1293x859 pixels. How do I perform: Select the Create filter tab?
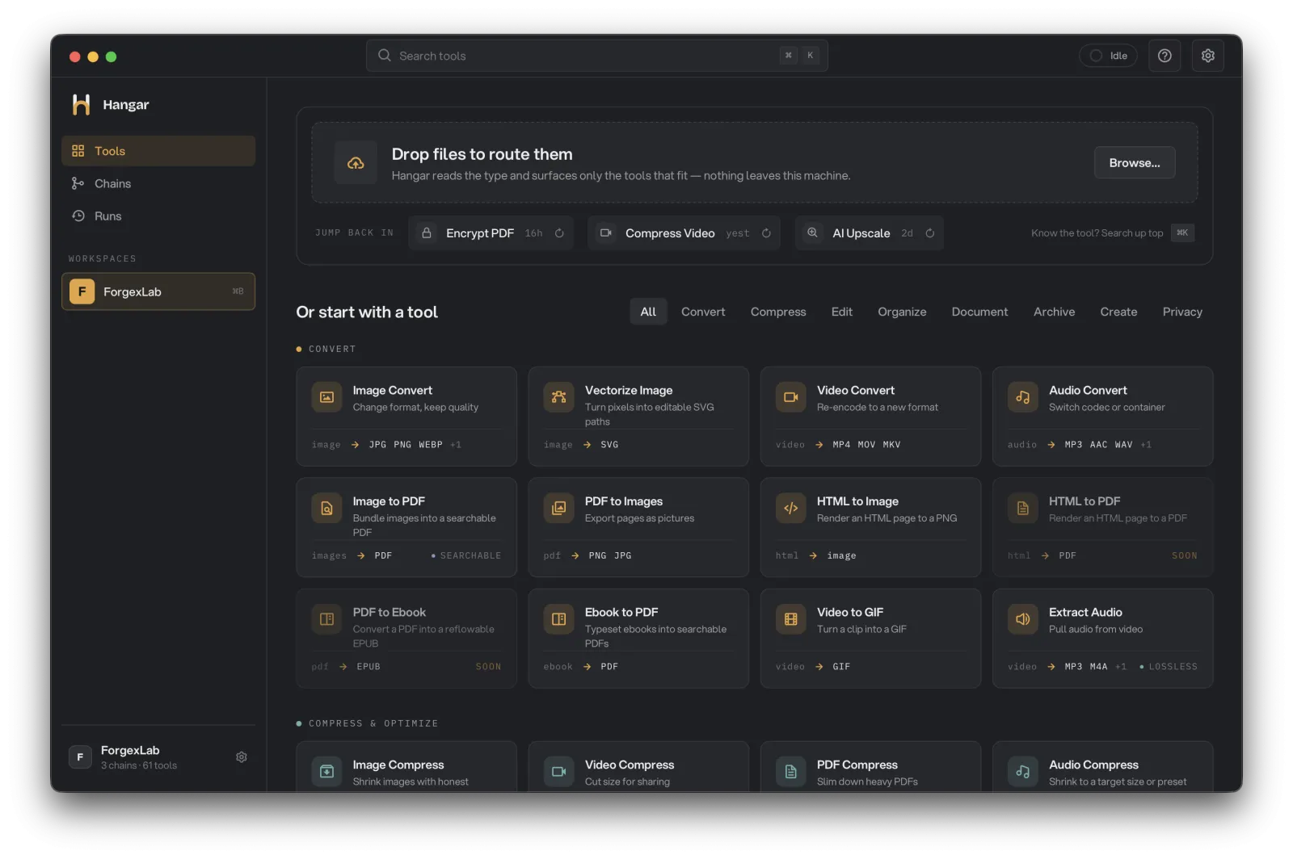1118,312
